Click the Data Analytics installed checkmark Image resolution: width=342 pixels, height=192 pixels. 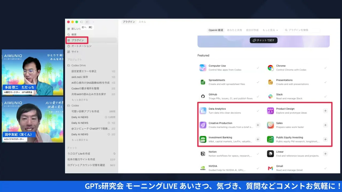pos(258,111)
